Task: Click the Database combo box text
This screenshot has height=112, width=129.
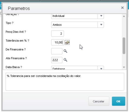Action: 59,69
